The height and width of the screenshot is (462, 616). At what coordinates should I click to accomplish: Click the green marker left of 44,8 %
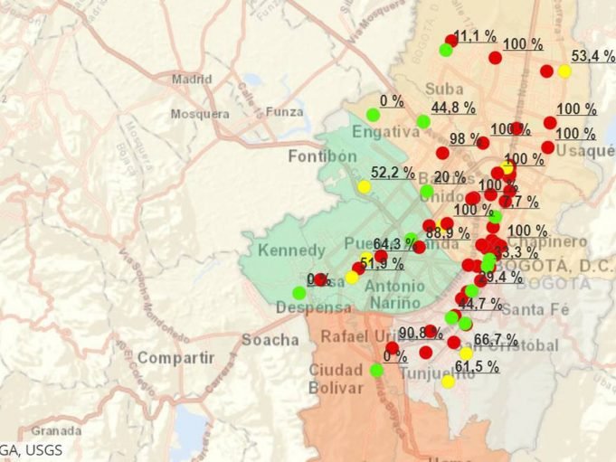click(x=422, y=121)
